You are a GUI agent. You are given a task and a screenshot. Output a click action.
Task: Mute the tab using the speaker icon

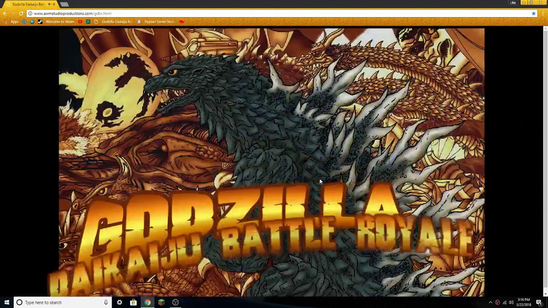(49, 4)
